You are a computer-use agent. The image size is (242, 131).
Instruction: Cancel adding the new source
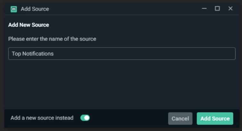180,119
